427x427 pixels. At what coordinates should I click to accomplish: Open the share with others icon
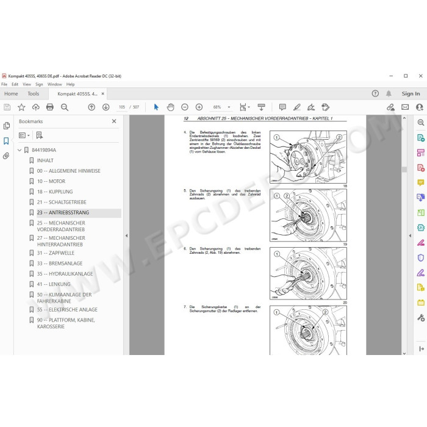click(x=420, y=107)
